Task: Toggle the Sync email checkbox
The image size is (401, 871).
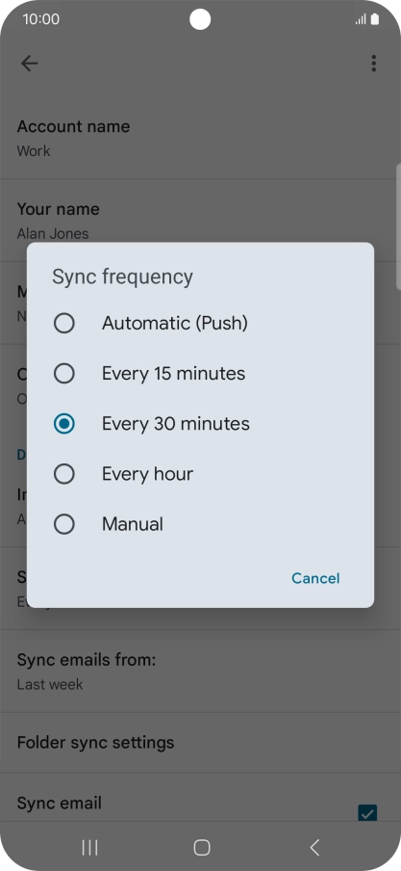Action: coord(367,812)
